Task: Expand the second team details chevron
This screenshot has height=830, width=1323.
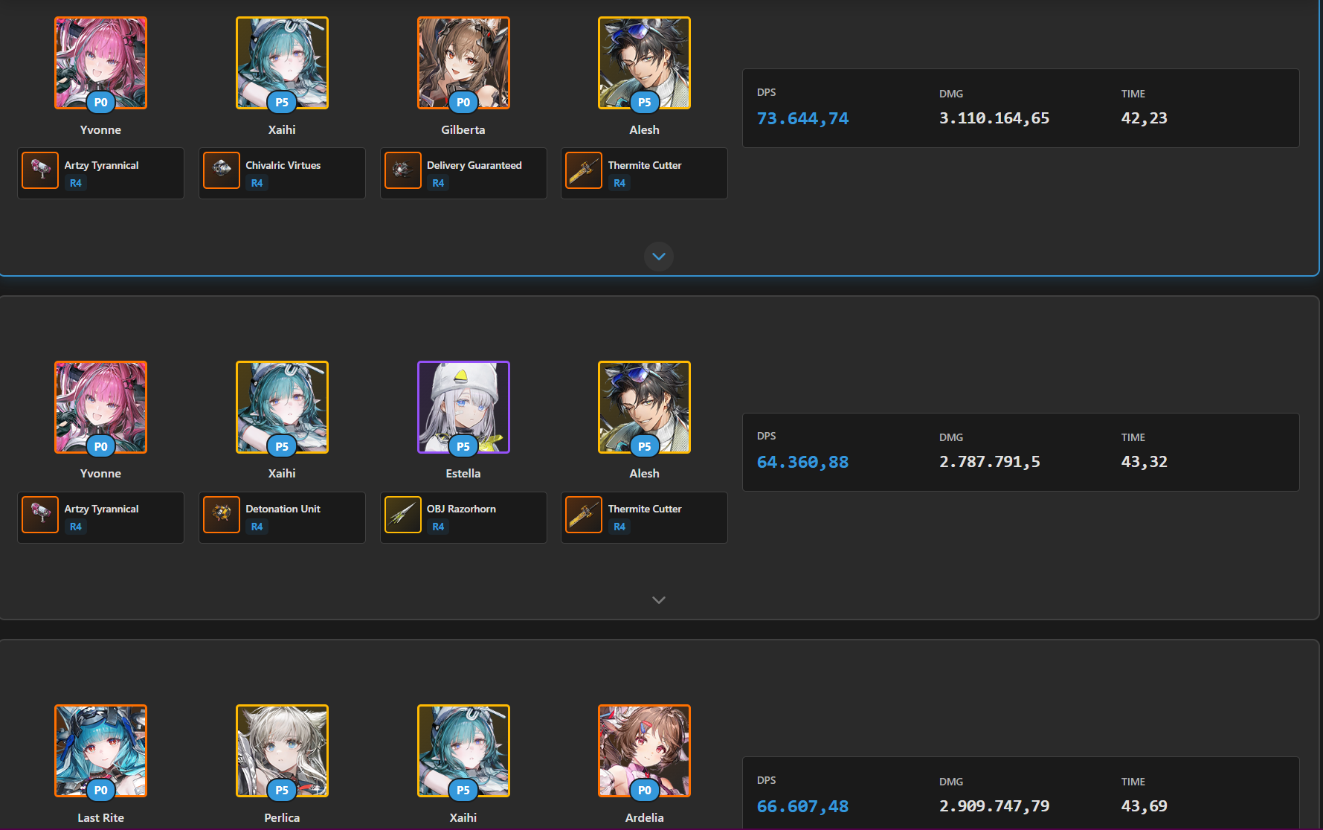Action: pyautogui.click(x=659, y=600)
